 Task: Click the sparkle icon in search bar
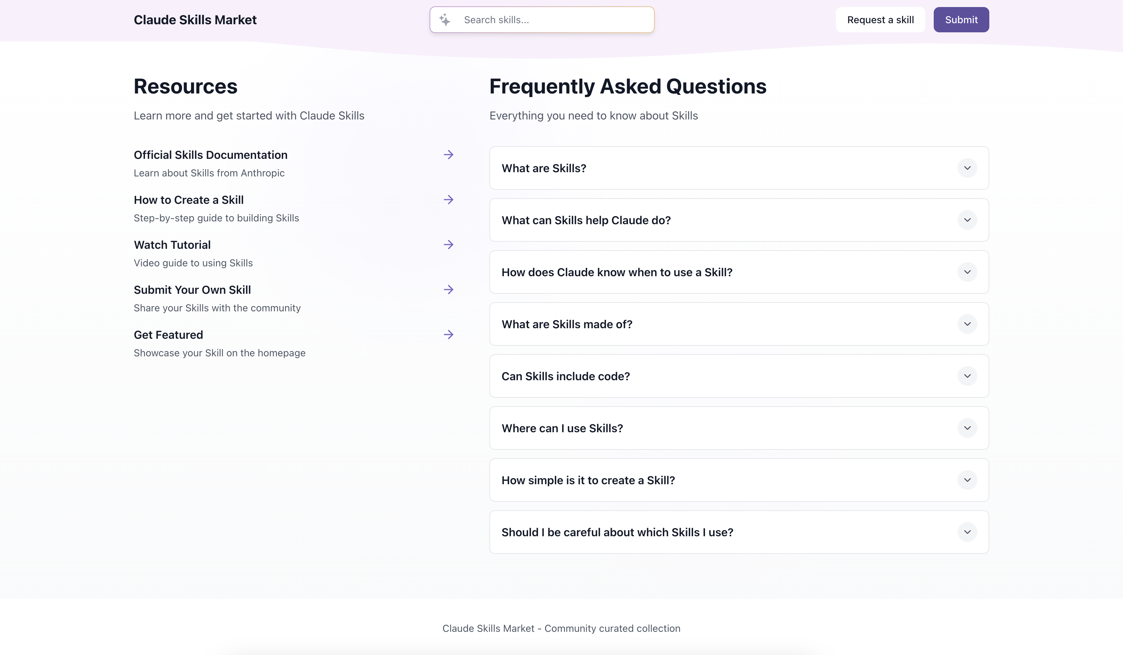(445, 20)
